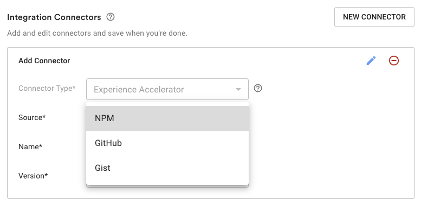
Task: Click the blue pencil edit icon
Action: [371, 61]
